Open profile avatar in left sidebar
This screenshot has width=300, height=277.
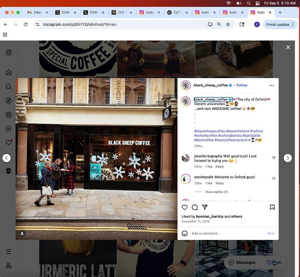tap(8, 171)
